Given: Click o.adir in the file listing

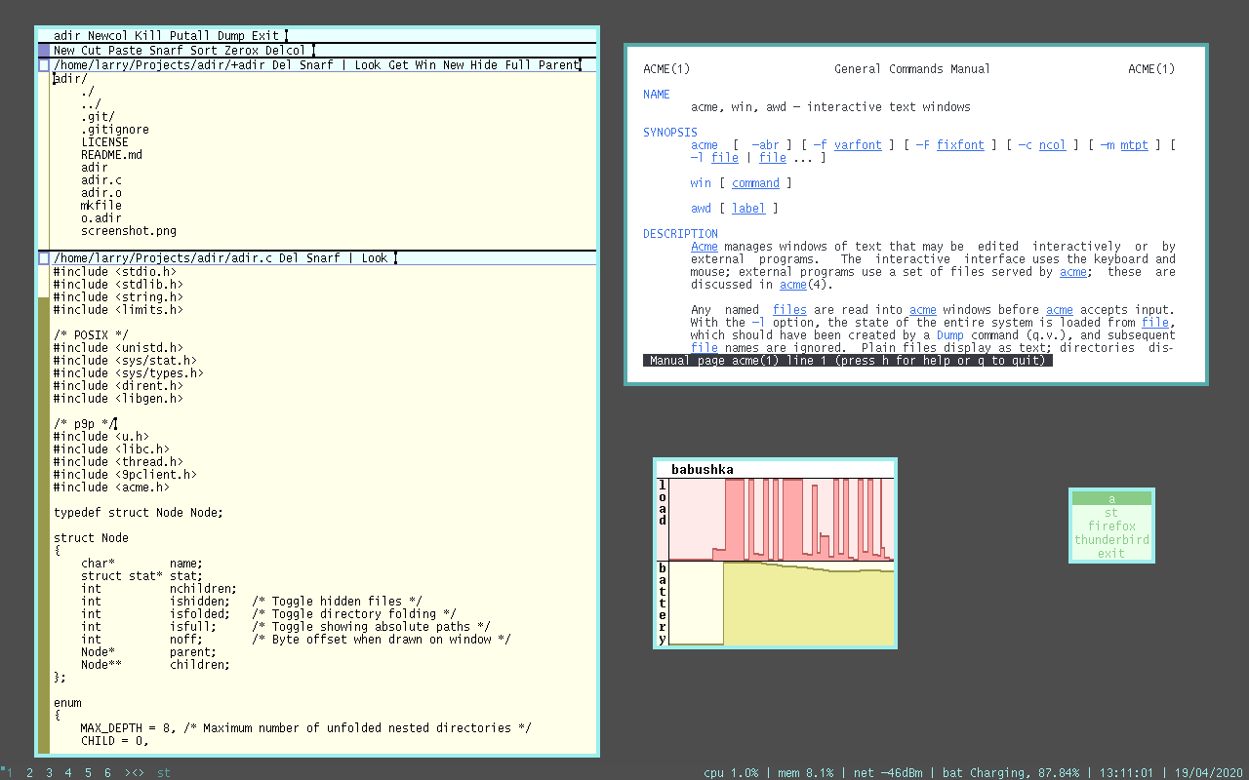Looking at the screenshot, I should point(101,218).
